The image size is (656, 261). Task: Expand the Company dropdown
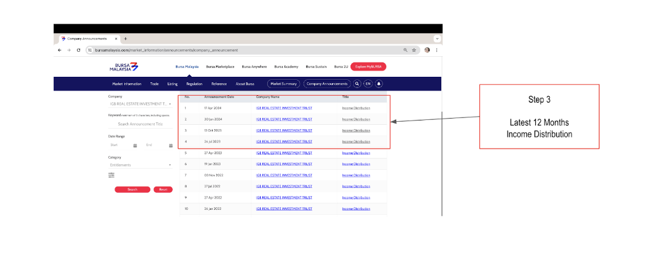coord(140,104)
